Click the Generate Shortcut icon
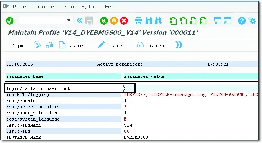This screenshot has width=262, height=143. (228, 21)
